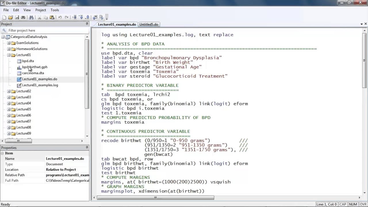Screen dimensions: 368x207
Task: Expand the Lecture02 folder
Action: click(x=9, y=91)
